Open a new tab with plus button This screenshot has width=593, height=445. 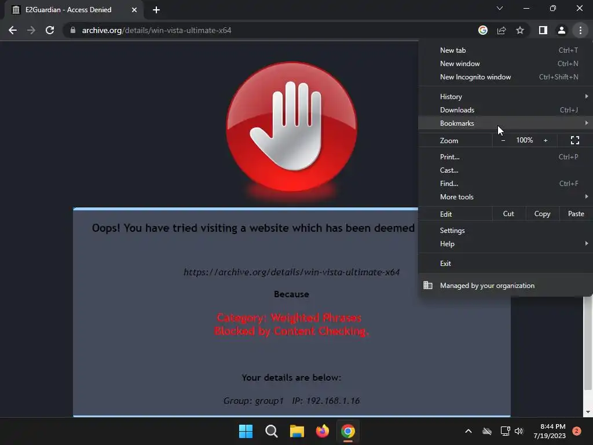point(156,10)
